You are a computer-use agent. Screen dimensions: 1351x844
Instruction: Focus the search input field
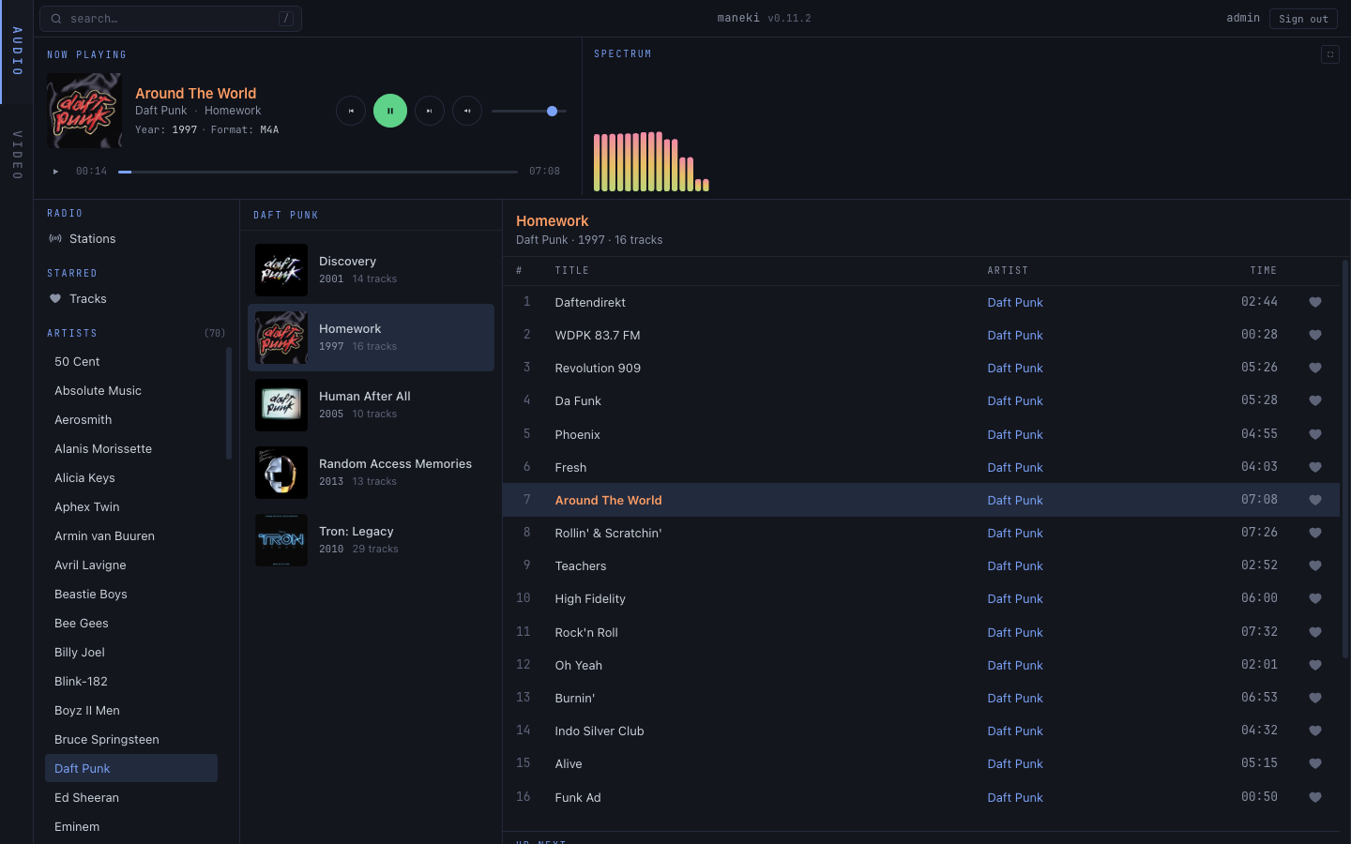171,19
